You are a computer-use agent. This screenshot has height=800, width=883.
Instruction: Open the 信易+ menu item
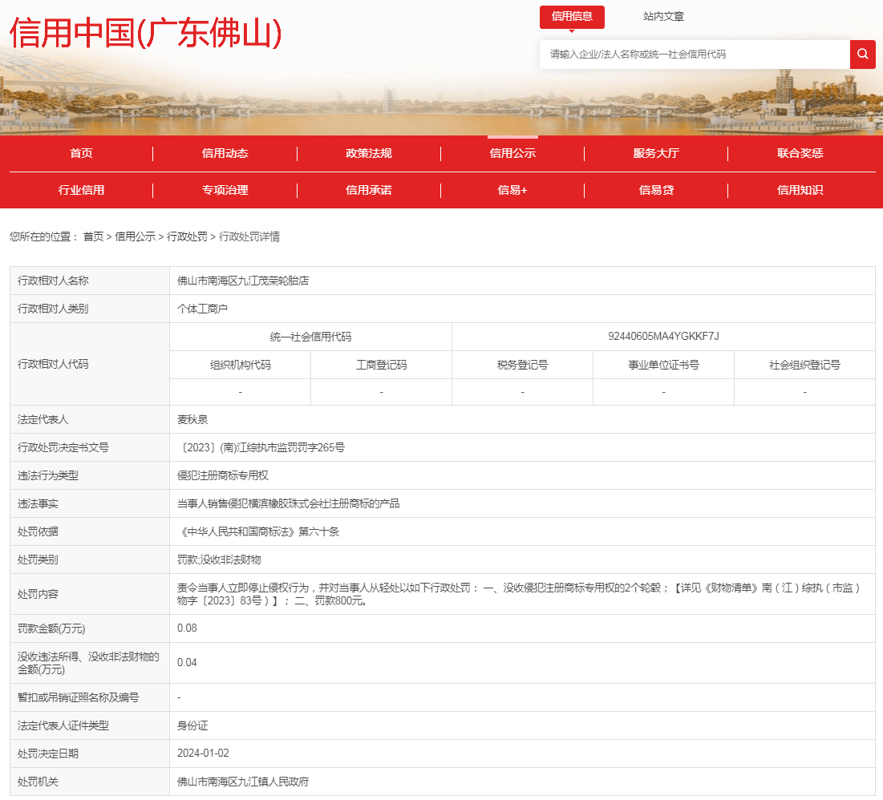[512, 191]
